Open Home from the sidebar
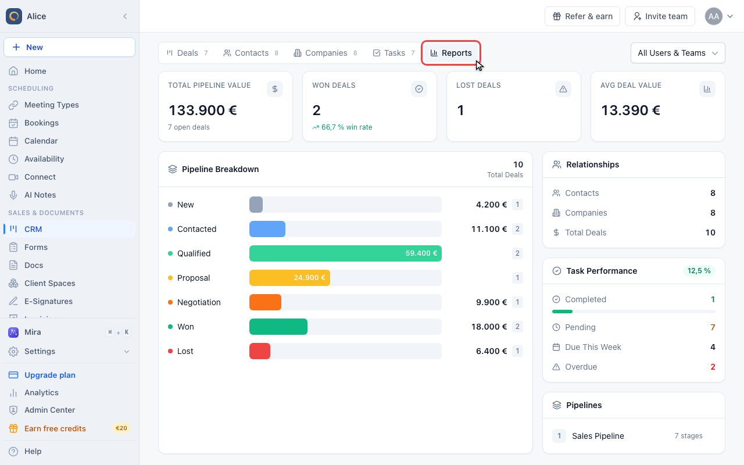 tap(70, 71)
